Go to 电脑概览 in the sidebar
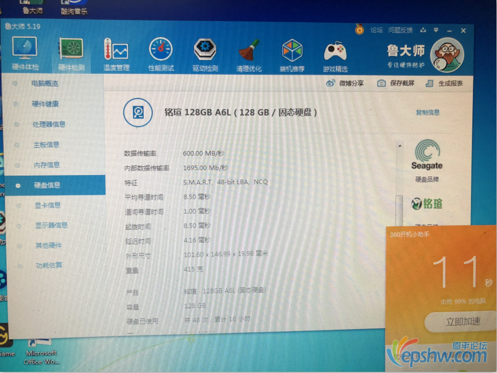Viewport: 497px width, 373px height. click(x=45, y=83)
